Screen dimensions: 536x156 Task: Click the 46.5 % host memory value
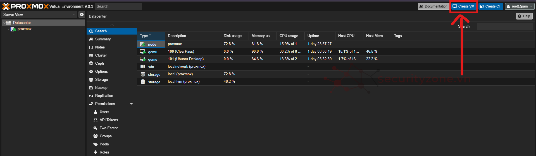pos(372,52)
